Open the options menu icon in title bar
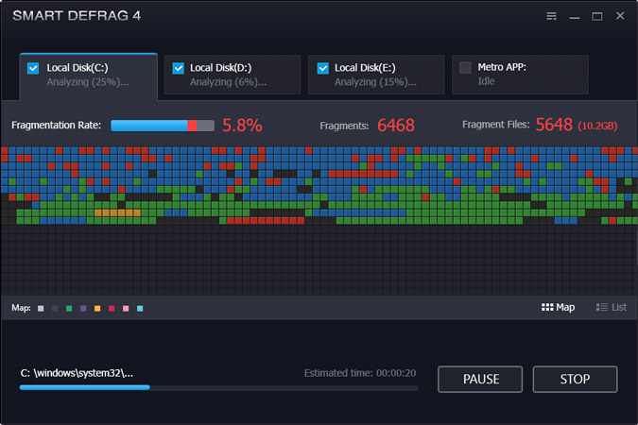The height and width of the screenshot is (425, 638). click(x=551, y=16)
